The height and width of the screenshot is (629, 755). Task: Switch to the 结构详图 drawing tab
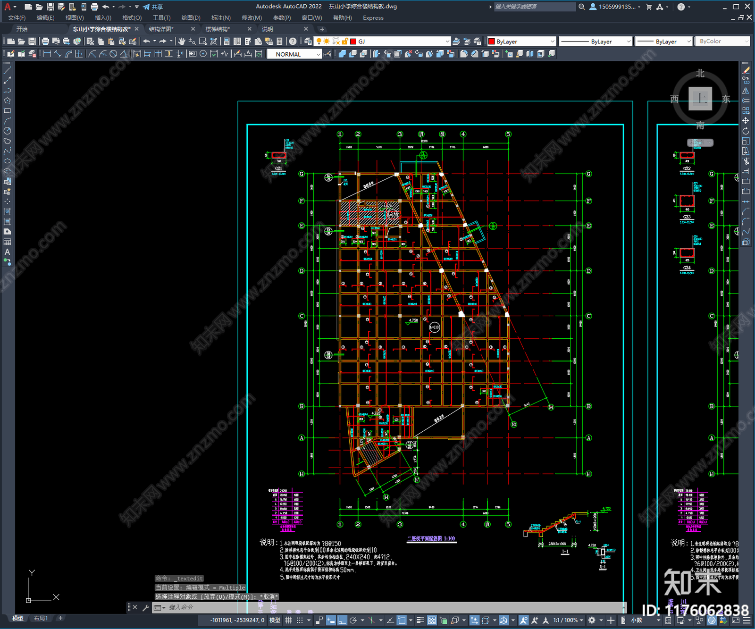click(x=161, y=29)
